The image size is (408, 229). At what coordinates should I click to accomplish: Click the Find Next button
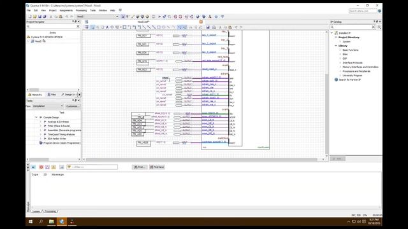157,167
